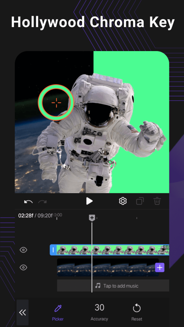Play the video preview
The width and height of the screenshot is (184, 327).
[x=89, y=201]
